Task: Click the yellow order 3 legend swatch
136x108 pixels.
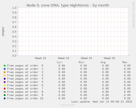Action: coord(5,75)
